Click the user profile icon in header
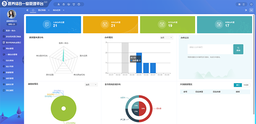This screenshot has width=256, height=124. pos(59,4)
